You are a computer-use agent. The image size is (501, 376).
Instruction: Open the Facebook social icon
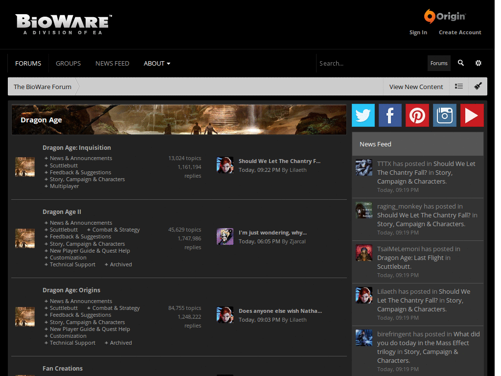point(390,115)
